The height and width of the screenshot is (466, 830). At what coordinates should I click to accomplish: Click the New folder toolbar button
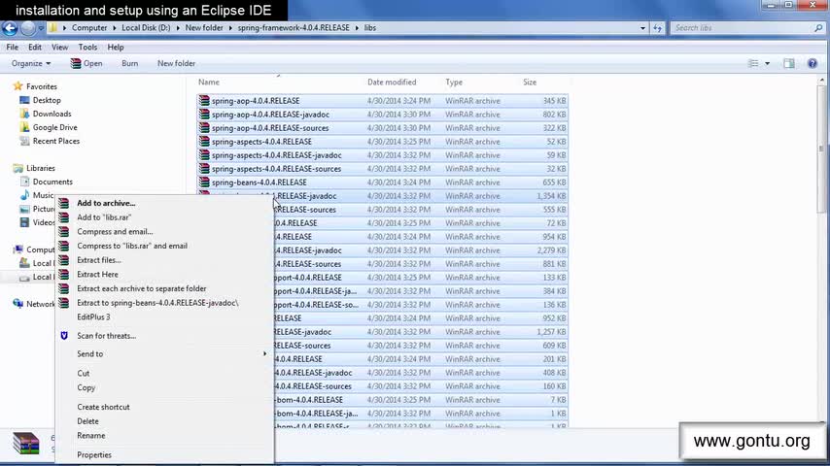176,63
